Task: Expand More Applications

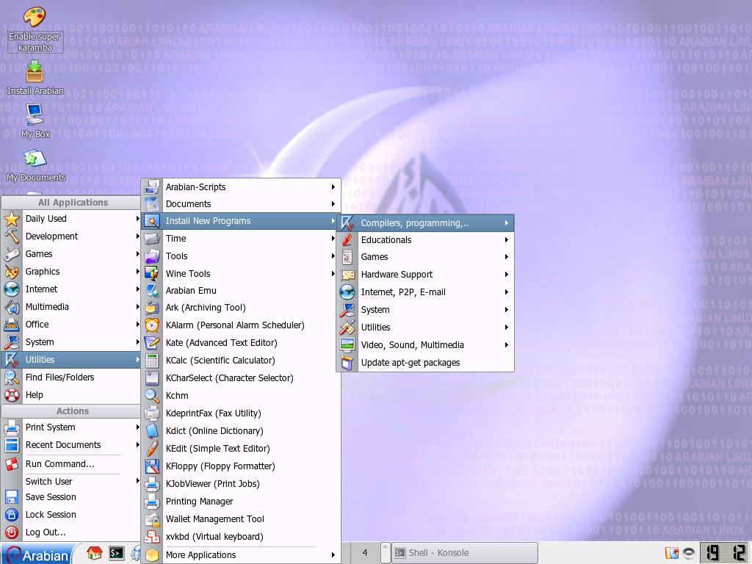Action: (241, 555)
